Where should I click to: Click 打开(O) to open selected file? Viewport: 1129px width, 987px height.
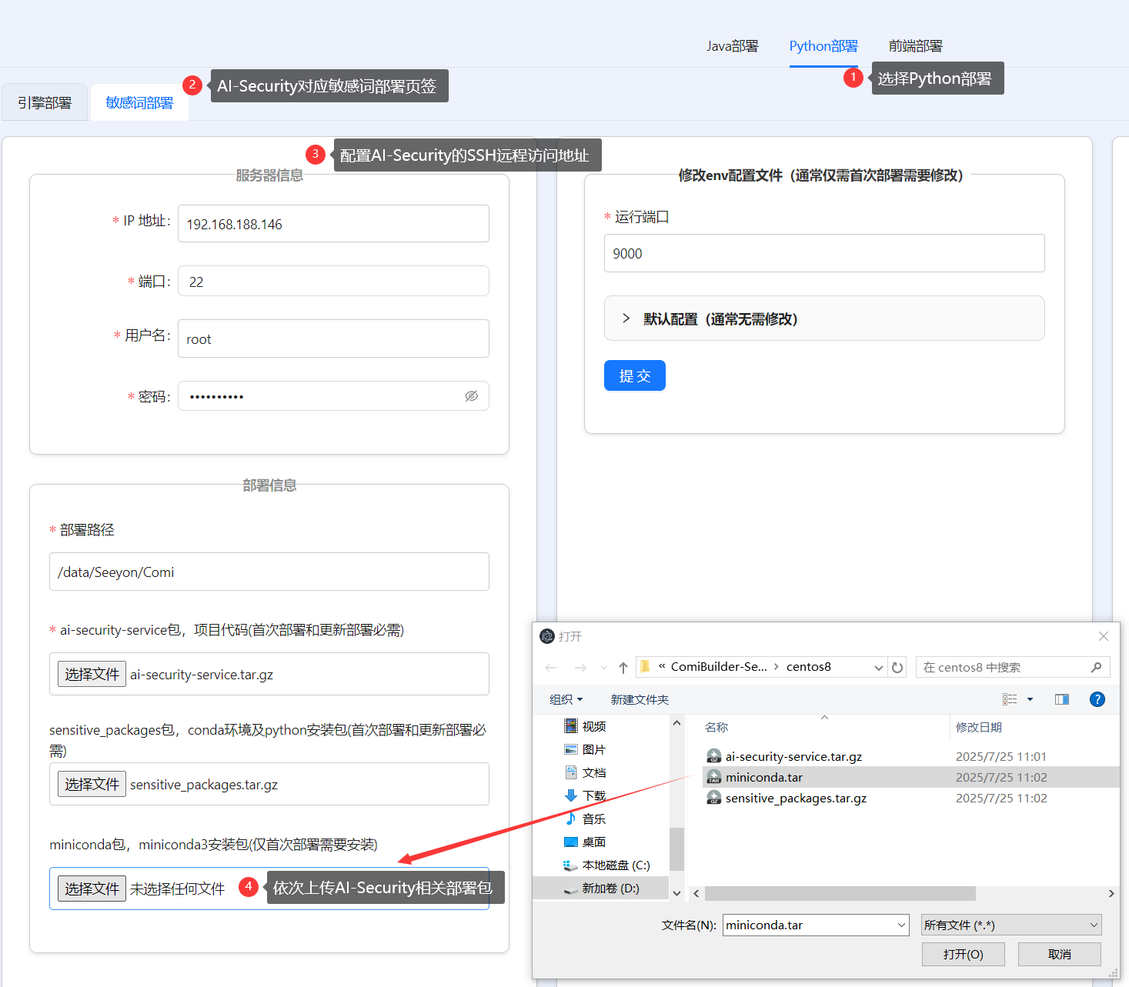click(964, 954)
